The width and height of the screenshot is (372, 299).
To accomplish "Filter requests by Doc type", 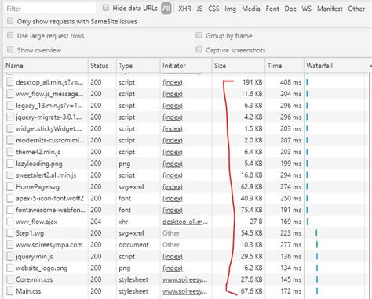I will 290,9.
